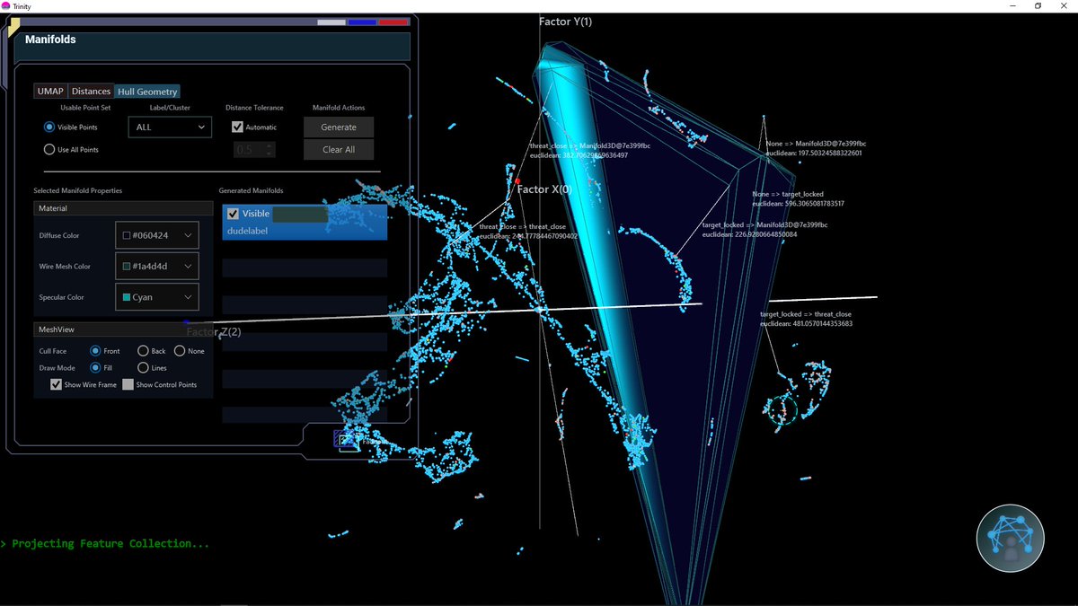Click the Clear All button
The image size is (1078, 606).
[339, 150]
